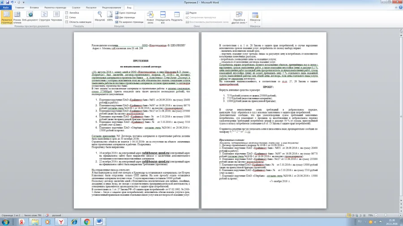403x226 pixels.
Task: Switch to Outline view (Структура)
Action: pos(44,17)
